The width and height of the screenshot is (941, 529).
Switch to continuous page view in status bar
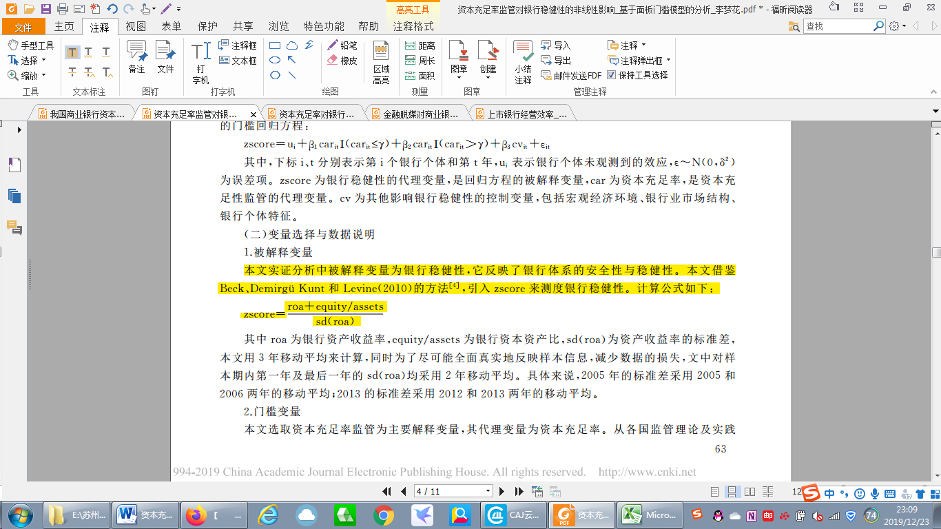732,492
